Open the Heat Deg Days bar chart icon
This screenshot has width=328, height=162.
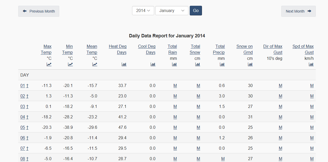click(124, 64)
